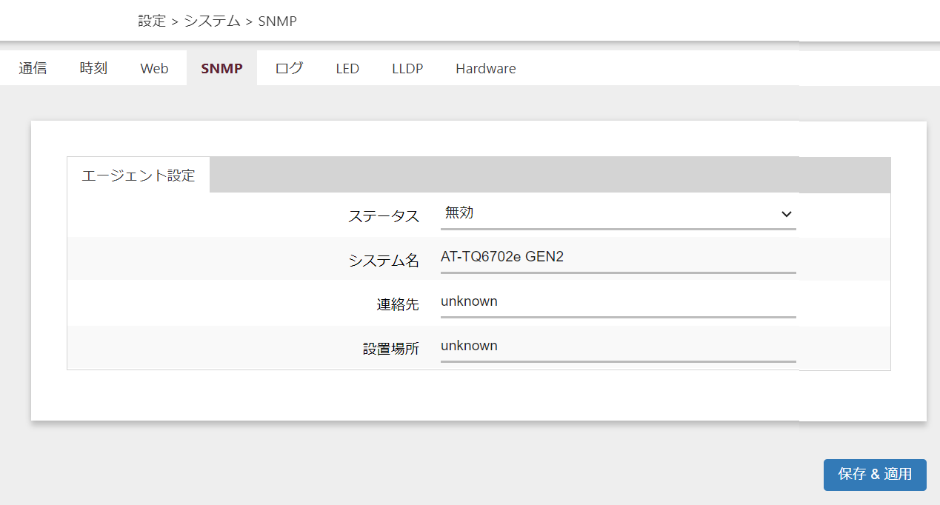Click the active SNMP tab
The height and width of the screenshot is (505, 940).
click(x=221, y=69)
